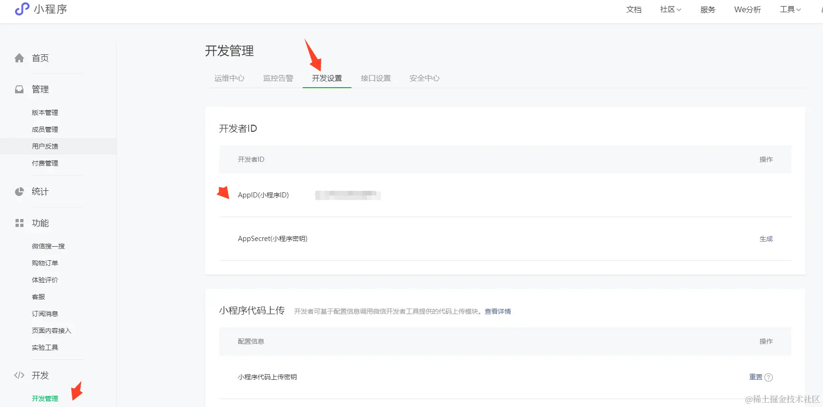The image size is (823, 407).
Task: Click the 小程序代码上传 section title
Action: coord(252,310)
